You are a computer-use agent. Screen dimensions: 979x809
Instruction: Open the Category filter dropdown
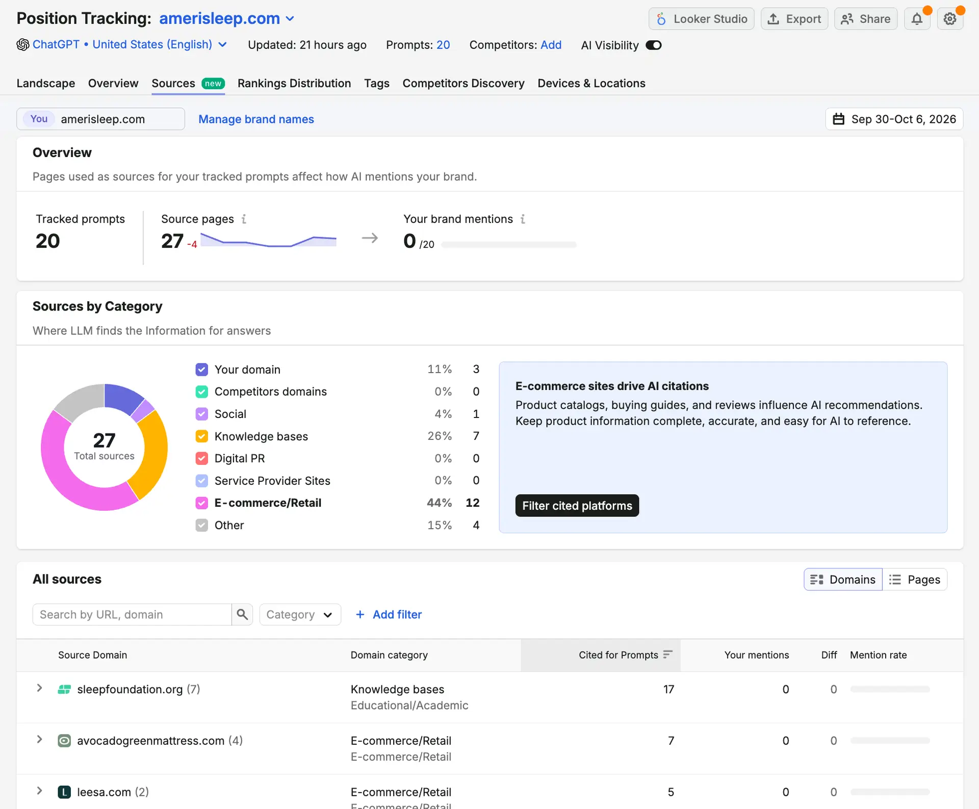300,614
